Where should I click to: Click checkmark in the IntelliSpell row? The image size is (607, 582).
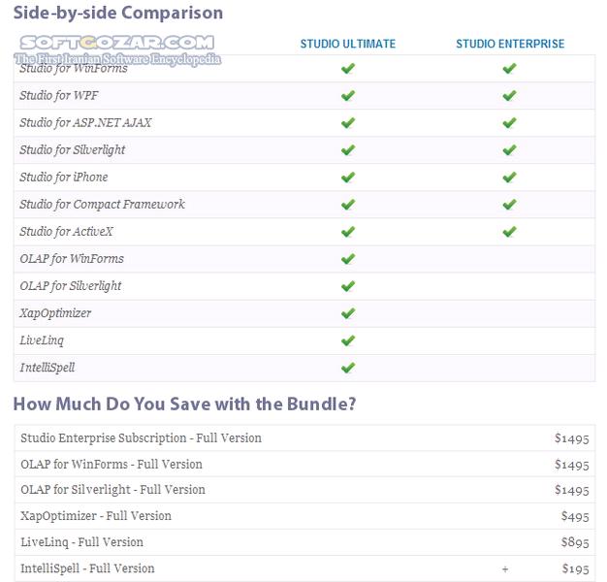pos(348,368)
